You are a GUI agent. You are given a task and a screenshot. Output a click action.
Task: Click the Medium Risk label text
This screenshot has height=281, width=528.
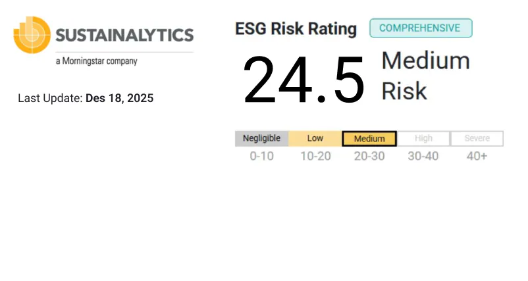click(x=425, y=76)
